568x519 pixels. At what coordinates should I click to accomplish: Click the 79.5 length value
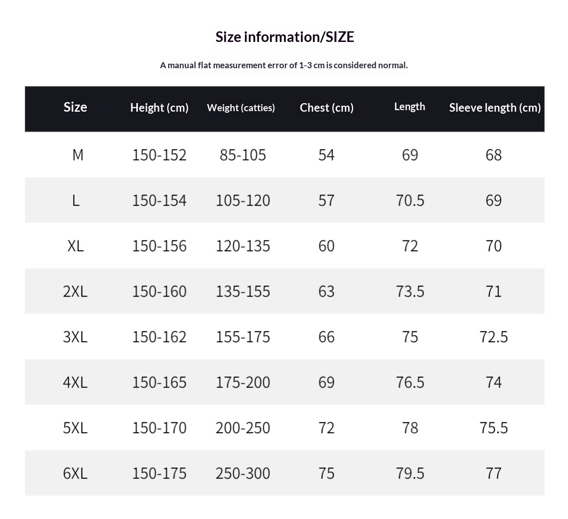410,474
